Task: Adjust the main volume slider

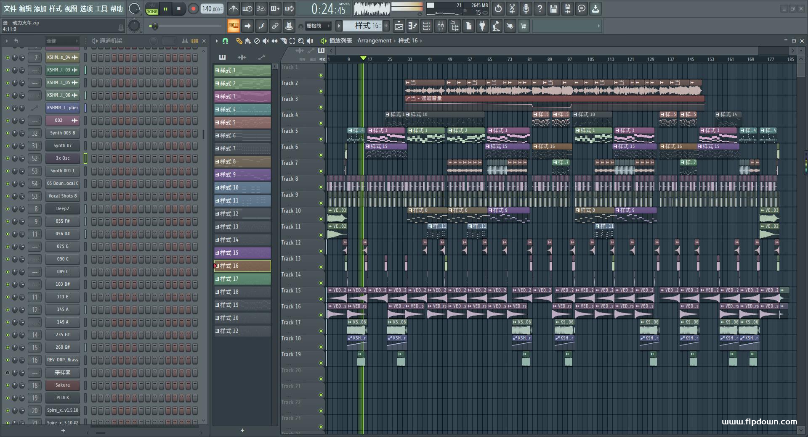Action: [185, 26]
